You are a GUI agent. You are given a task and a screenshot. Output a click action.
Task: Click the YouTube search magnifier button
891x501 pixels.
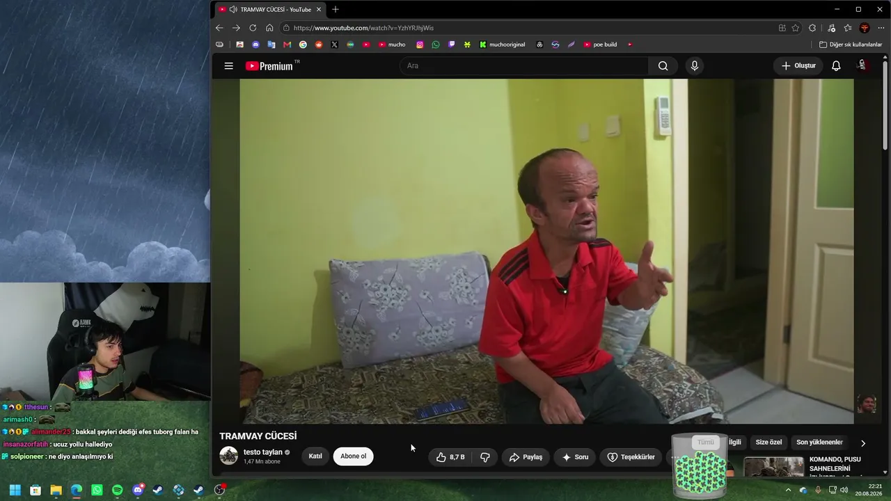tap(663, 66)
